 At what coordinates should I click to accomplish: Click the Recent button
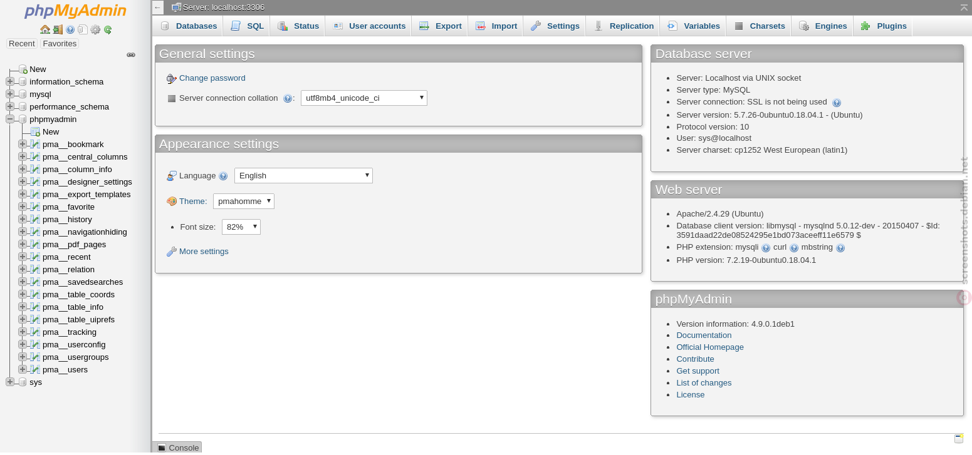(22, 43)
